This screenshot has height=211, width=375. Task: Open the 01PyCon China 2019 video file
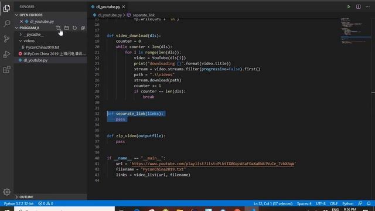coord(54,54)
